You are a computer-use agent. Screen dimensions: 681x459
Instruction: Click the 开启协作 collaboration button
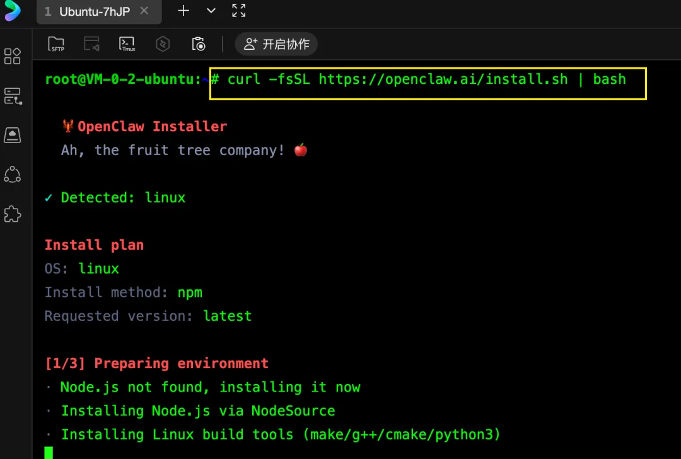click(276, 44)
